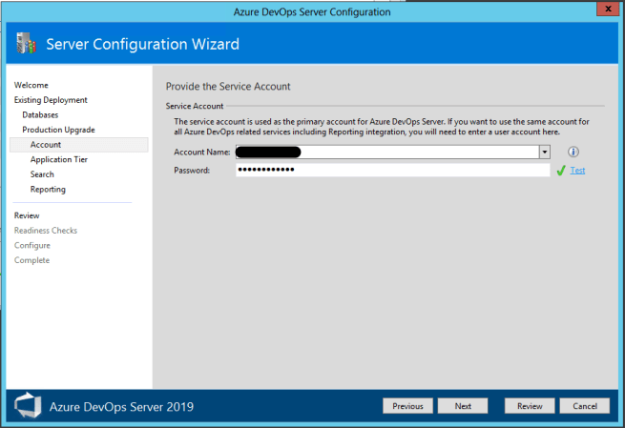Click 'Azure DevOps Server 2019' footer text
Image resolution: width=625 pixels, height=428 pixels.
pyautogui.click(x=121, y=407)
